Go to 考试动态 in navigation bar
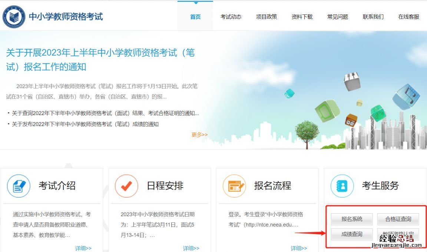 pyautogui.click(x=231, y=17)
